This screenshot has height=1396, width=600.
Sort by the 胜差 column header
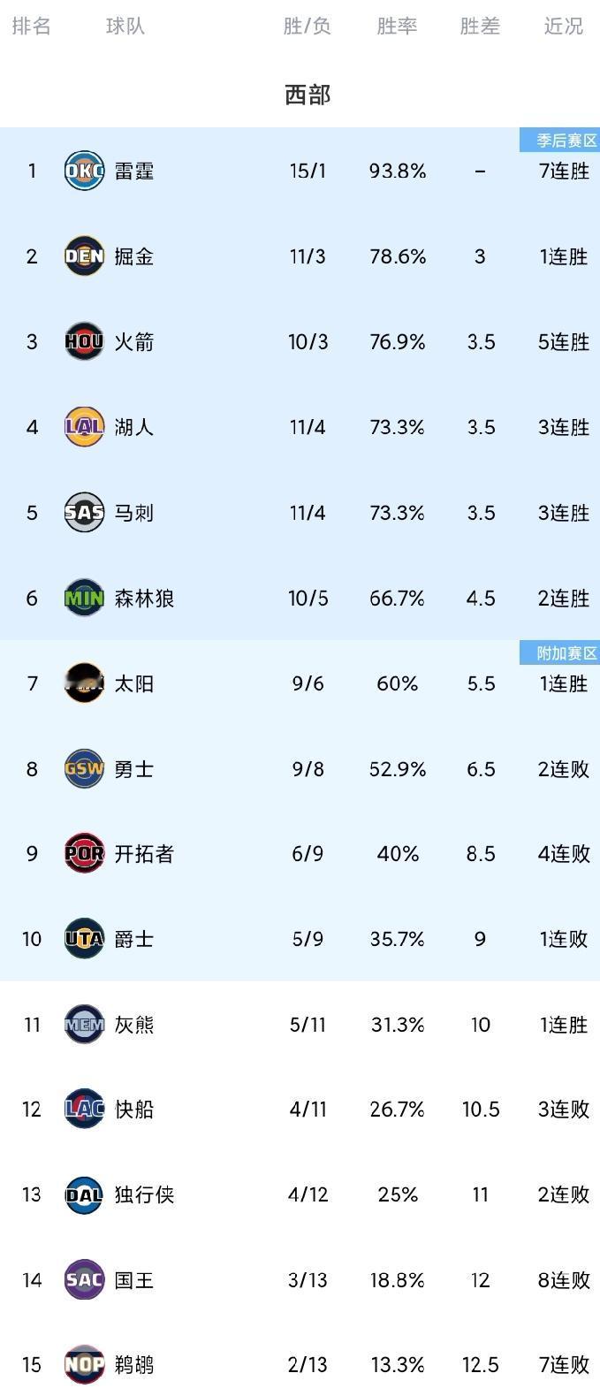[x=480, y=27]
